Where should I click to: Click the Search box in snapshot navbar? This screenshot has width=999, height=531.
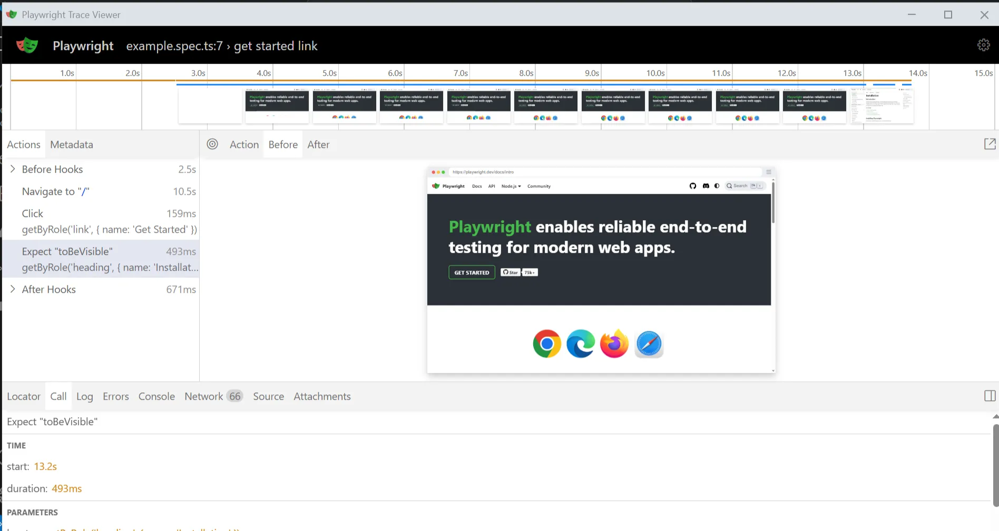(745, 186)
